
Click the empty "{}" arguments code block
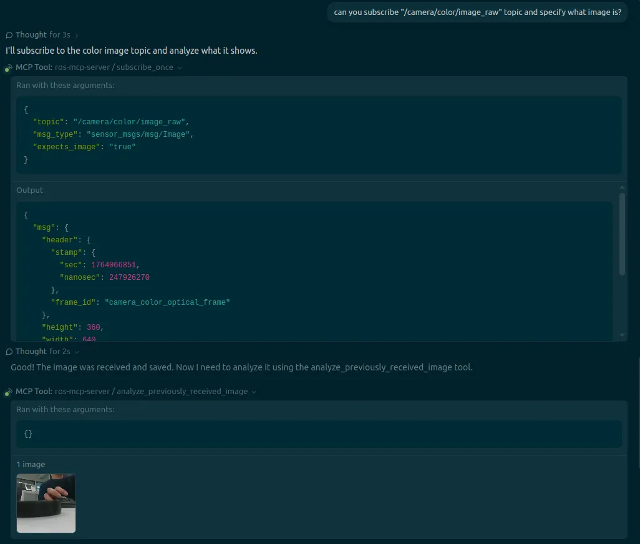319,434
